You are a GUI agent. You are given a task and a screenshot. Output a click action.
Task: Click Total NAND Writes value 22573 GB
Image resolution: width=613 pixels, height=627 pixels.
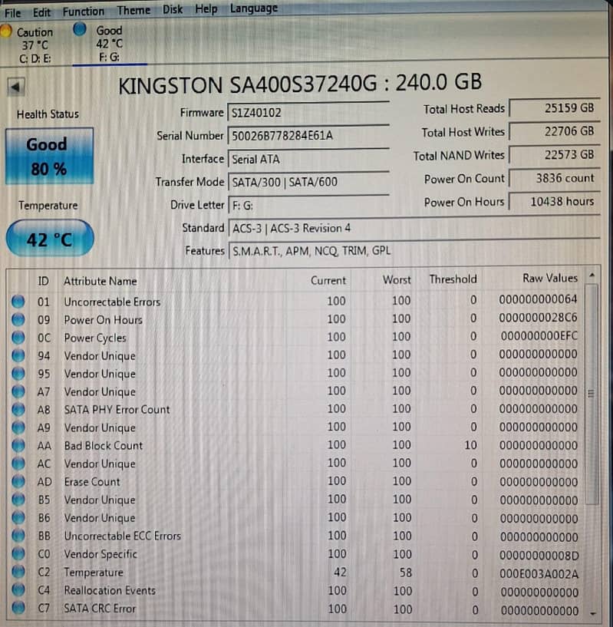[554, 154]
